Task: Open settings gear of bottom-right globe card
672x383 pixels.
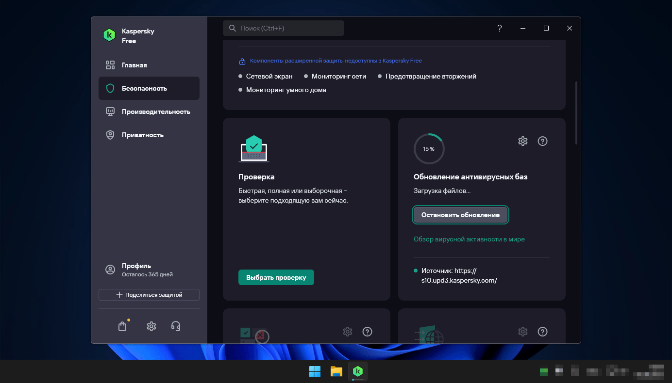Action: point(523,332)
